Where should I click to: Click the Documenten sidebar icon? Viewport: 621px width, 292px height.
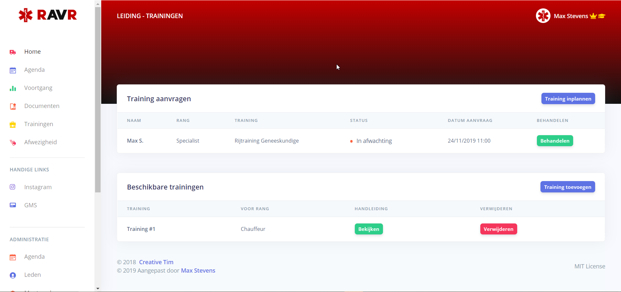(x=13, y=106)
